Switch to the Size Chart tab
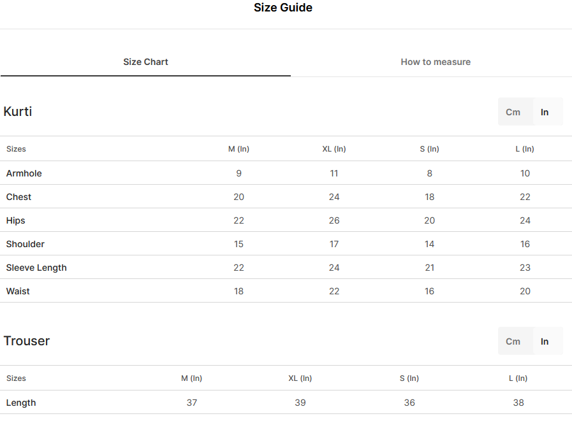 (145, 62)
